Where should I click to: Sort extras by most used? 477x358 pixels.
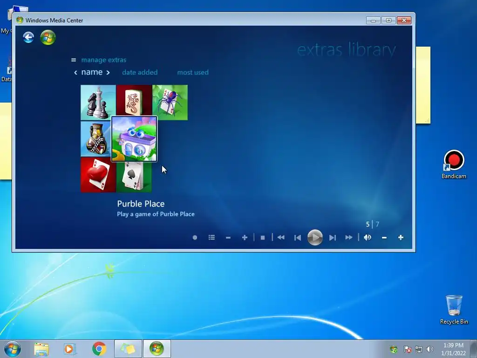(193, 72)
